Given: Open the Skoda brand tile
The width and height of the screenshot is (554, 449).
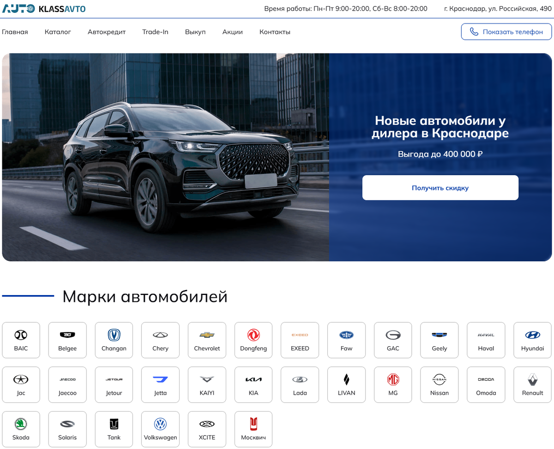Looking at the screenshot, I should [21, 430].
